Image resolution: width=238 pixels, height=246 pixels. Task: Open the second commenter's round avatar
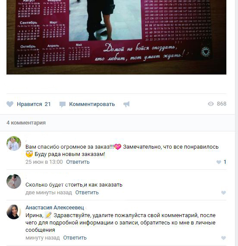click(14, 181)
